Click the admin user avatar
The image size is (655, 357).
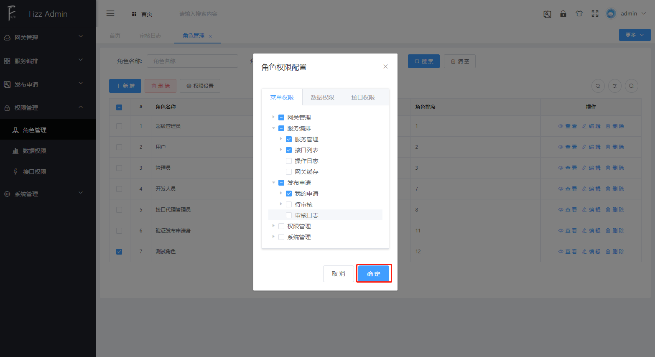tap(611, 14)
